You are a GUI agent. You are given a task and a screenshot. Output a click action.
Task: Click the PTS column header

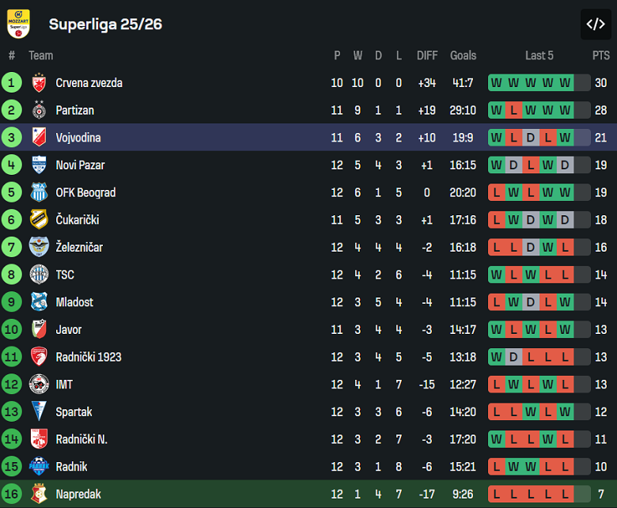(601, 55)
